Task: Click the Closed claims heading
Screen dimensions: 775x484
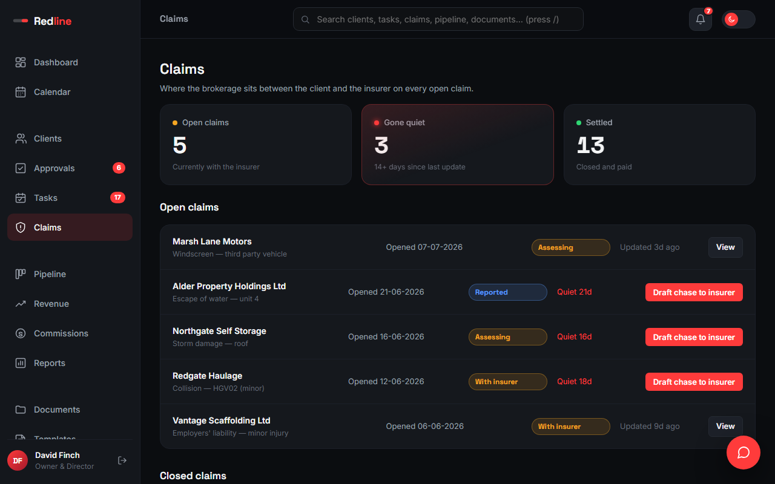Action: coord(193,476)
